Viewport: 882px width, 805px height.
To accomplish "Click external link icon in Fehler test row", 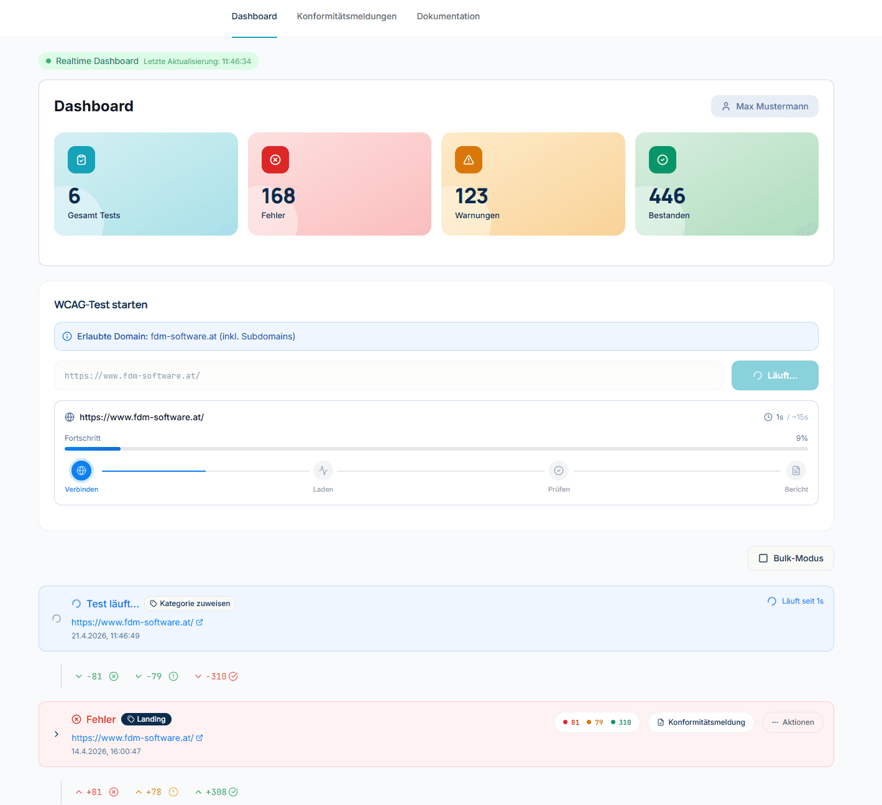I will (200, 738).
